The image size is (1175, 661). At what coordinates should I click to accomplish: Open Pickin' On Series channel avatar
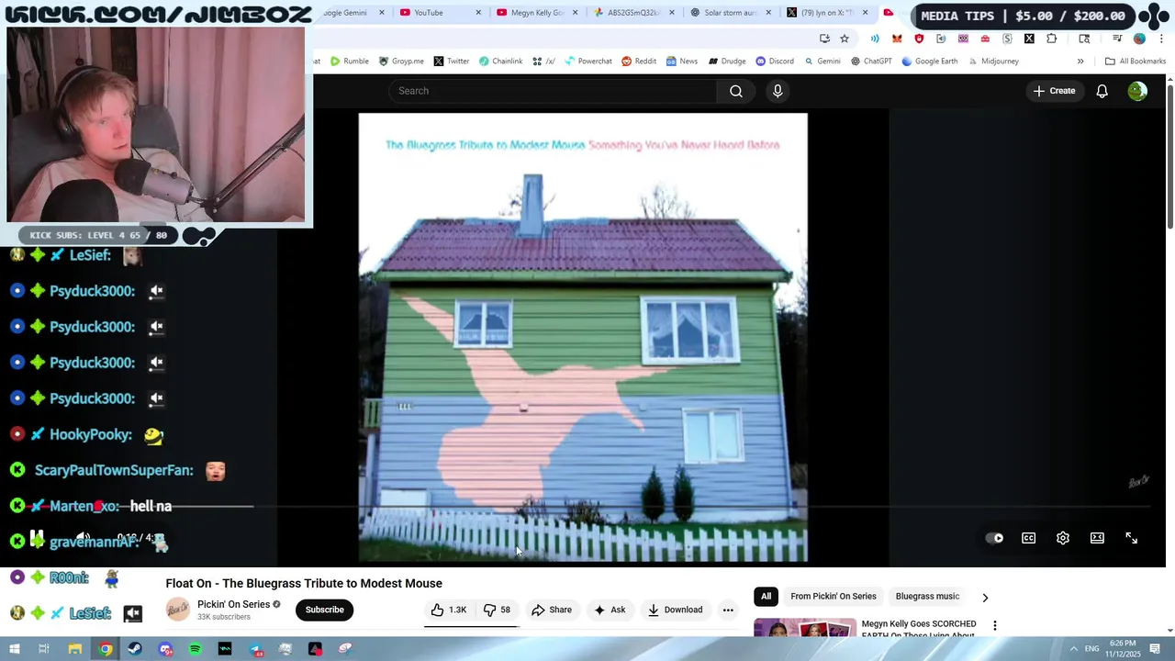click(x=178, y=610)
